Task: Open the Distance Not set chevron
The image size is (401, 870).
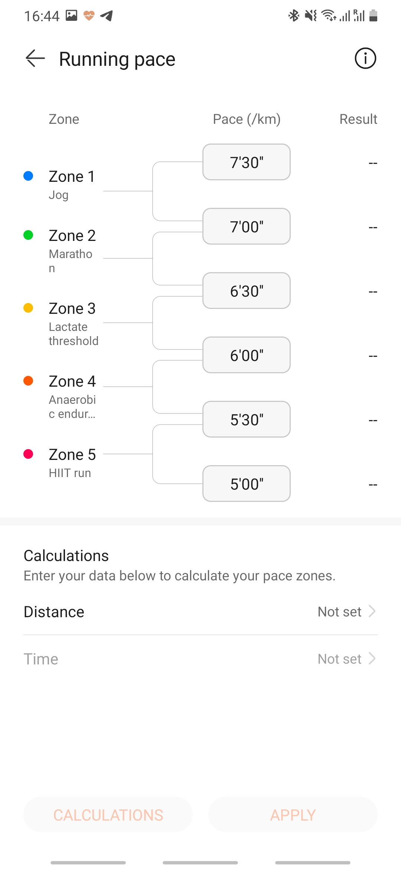Action: (372, 611)
